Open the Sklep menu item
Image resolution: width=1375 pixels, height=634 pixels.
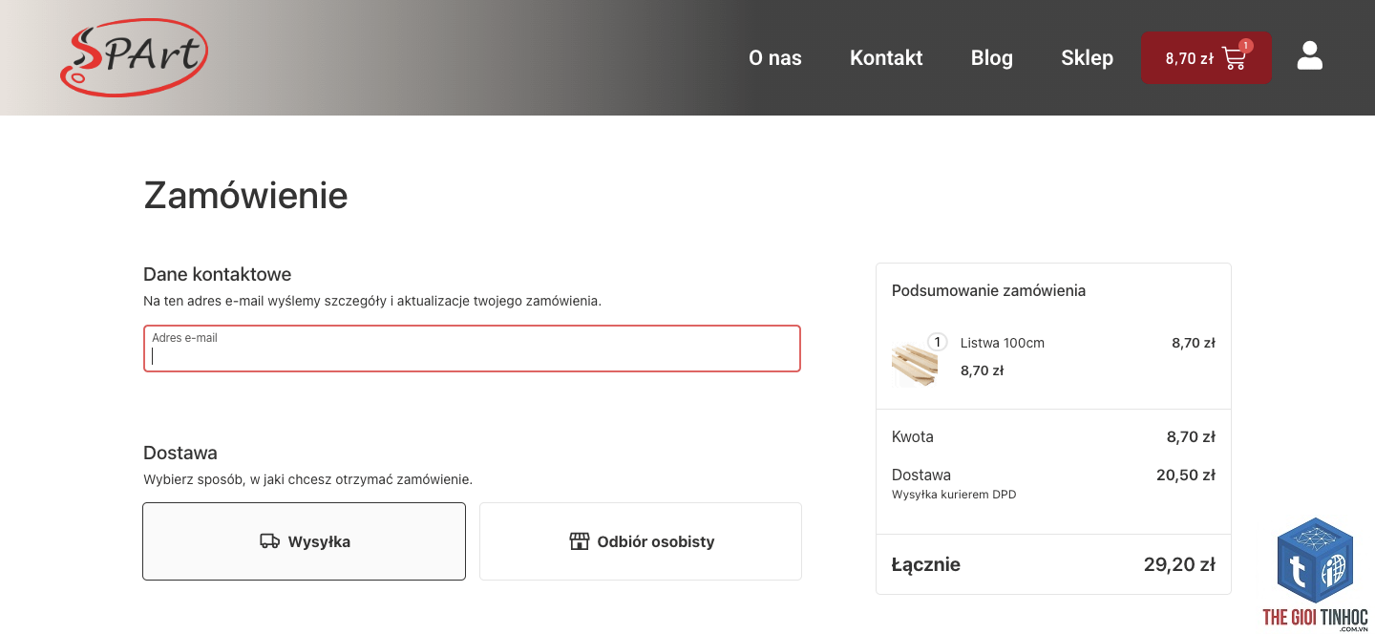[1087, 58]
